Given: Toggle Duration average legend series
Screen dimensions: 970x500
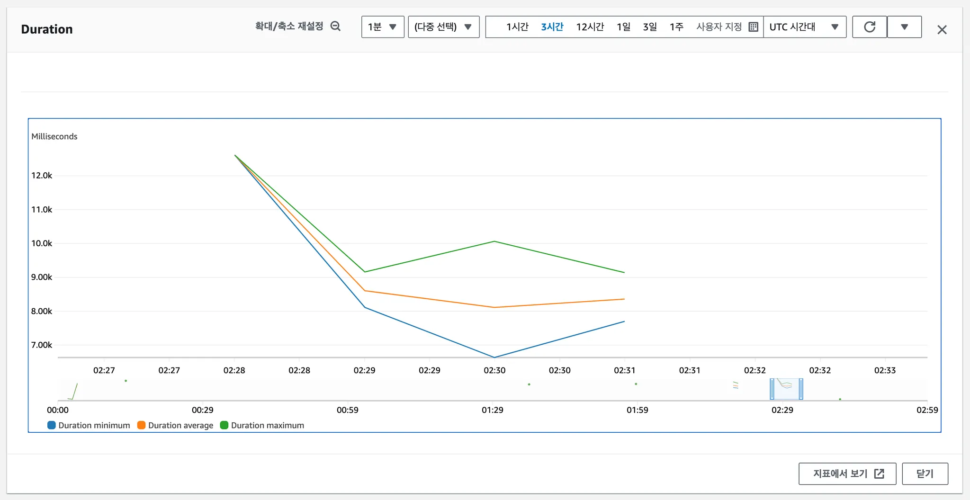Looking at the screenshot, I should [175, 425].
